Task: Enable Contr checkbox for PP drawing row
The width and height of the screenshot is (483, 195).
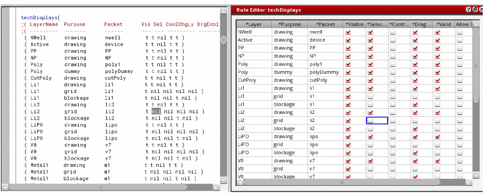Action: click(x=392, y=48)
